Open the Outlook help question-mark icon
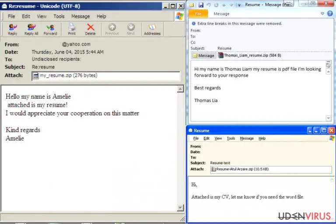336x224 pixels. 330,14
